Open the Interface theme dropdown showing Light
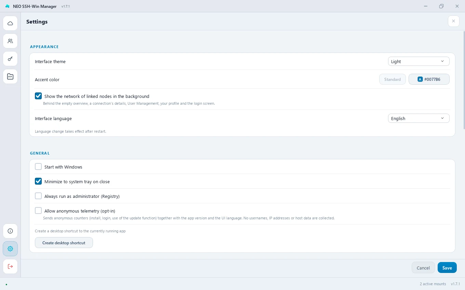 [x=418, y=61]
